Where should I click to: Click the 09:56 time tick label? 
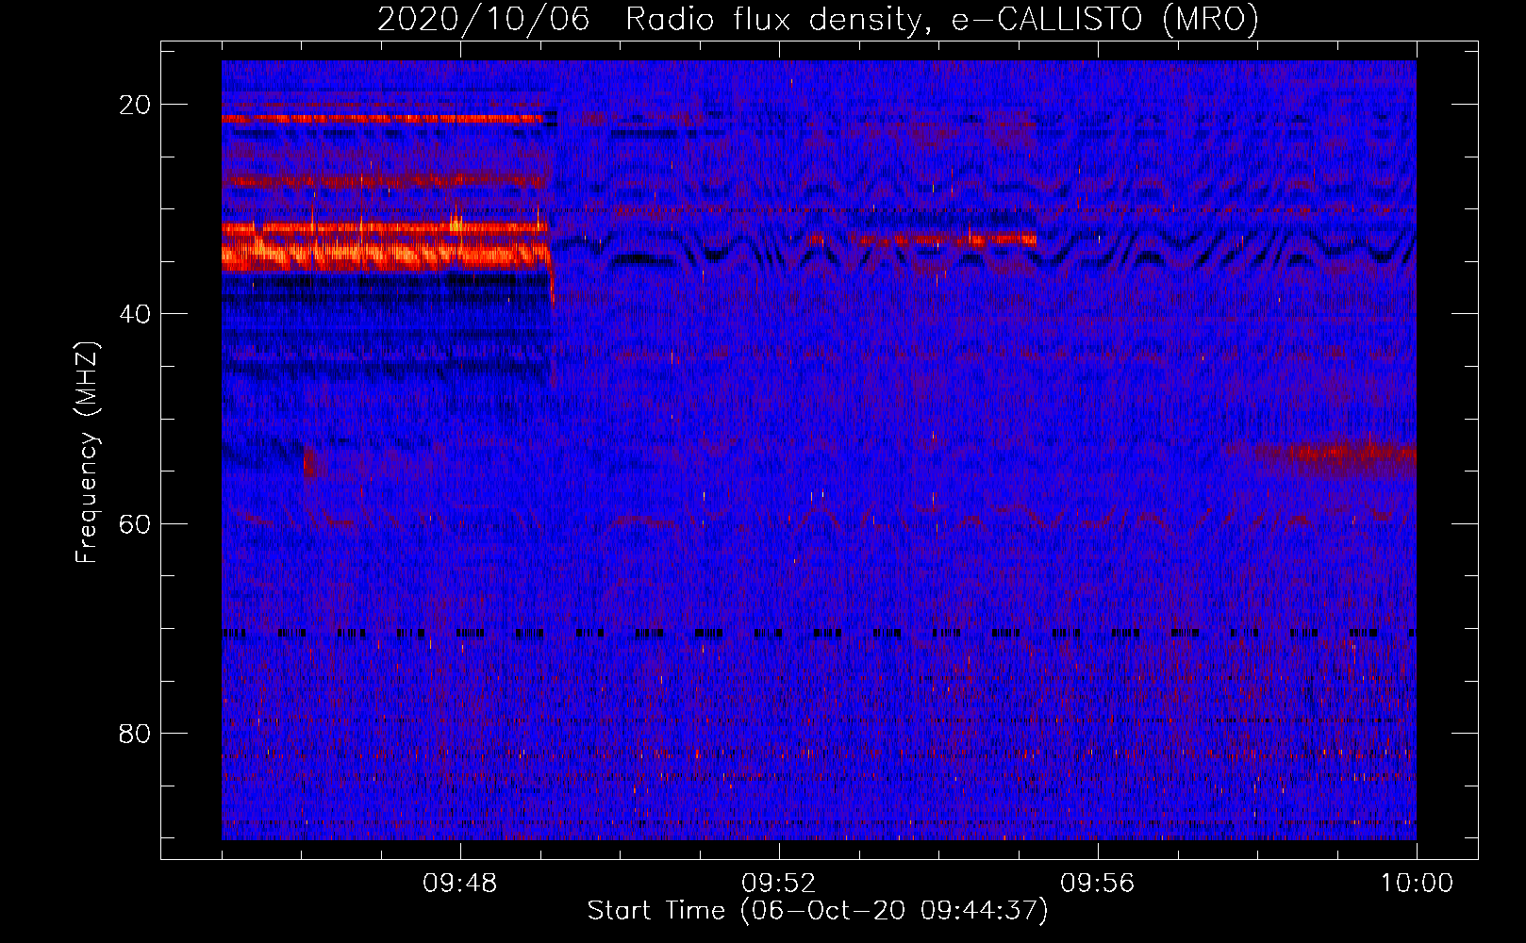pyautogui.click(x=1098, y=884)
